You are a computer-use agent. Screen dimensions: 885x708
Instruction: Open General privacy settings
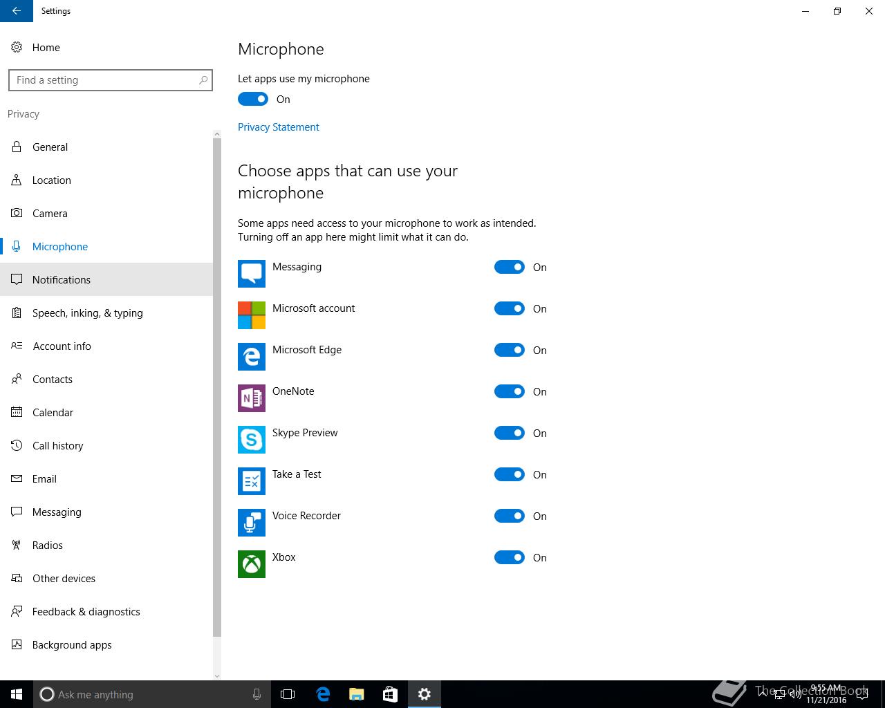[x=106, y=147]
